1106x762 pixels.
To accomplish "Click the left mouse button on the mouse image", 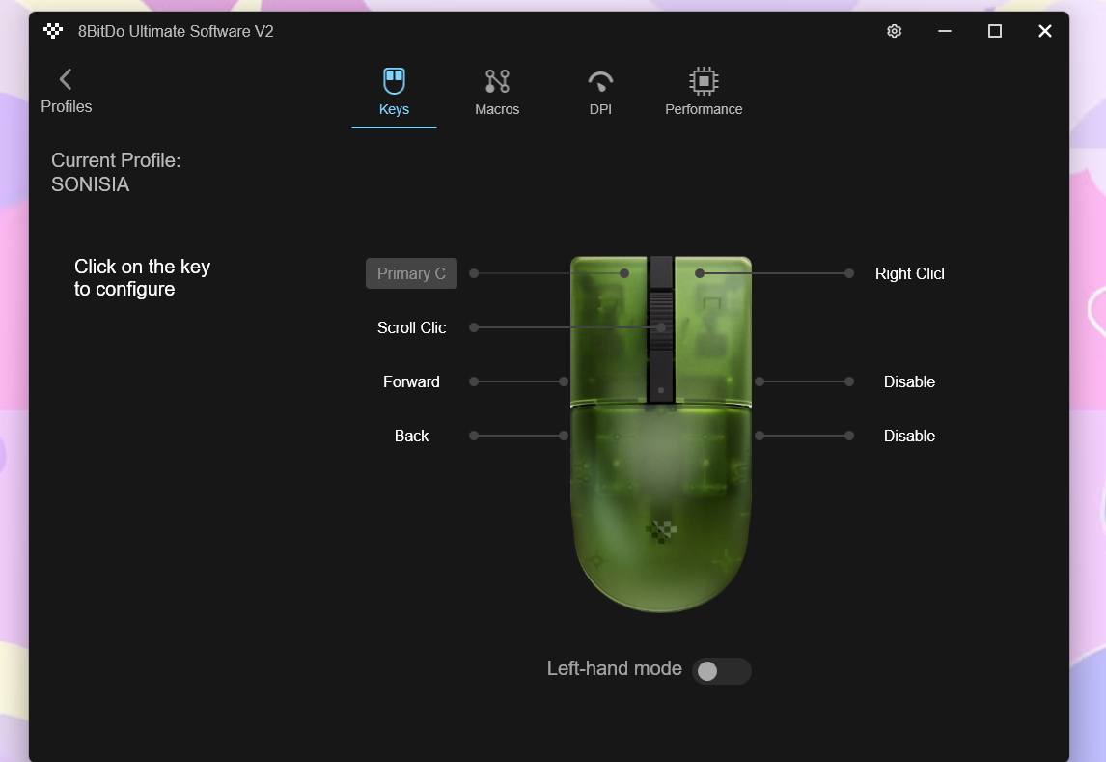I will coord(608,328).
